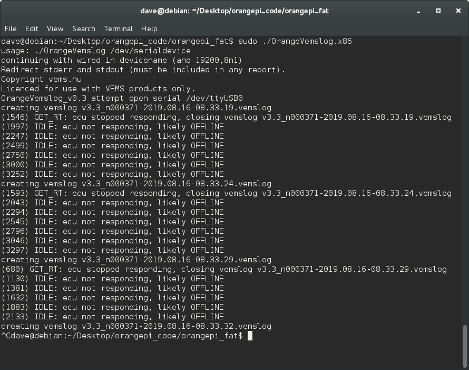Click the (1381) IDLE line
Screen dimensions: 469x370
112,289
